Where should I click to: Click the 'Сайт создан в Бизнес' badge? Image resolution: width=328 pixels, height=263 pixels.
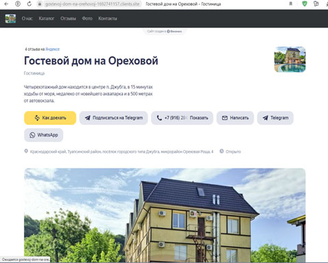[165, 32]
